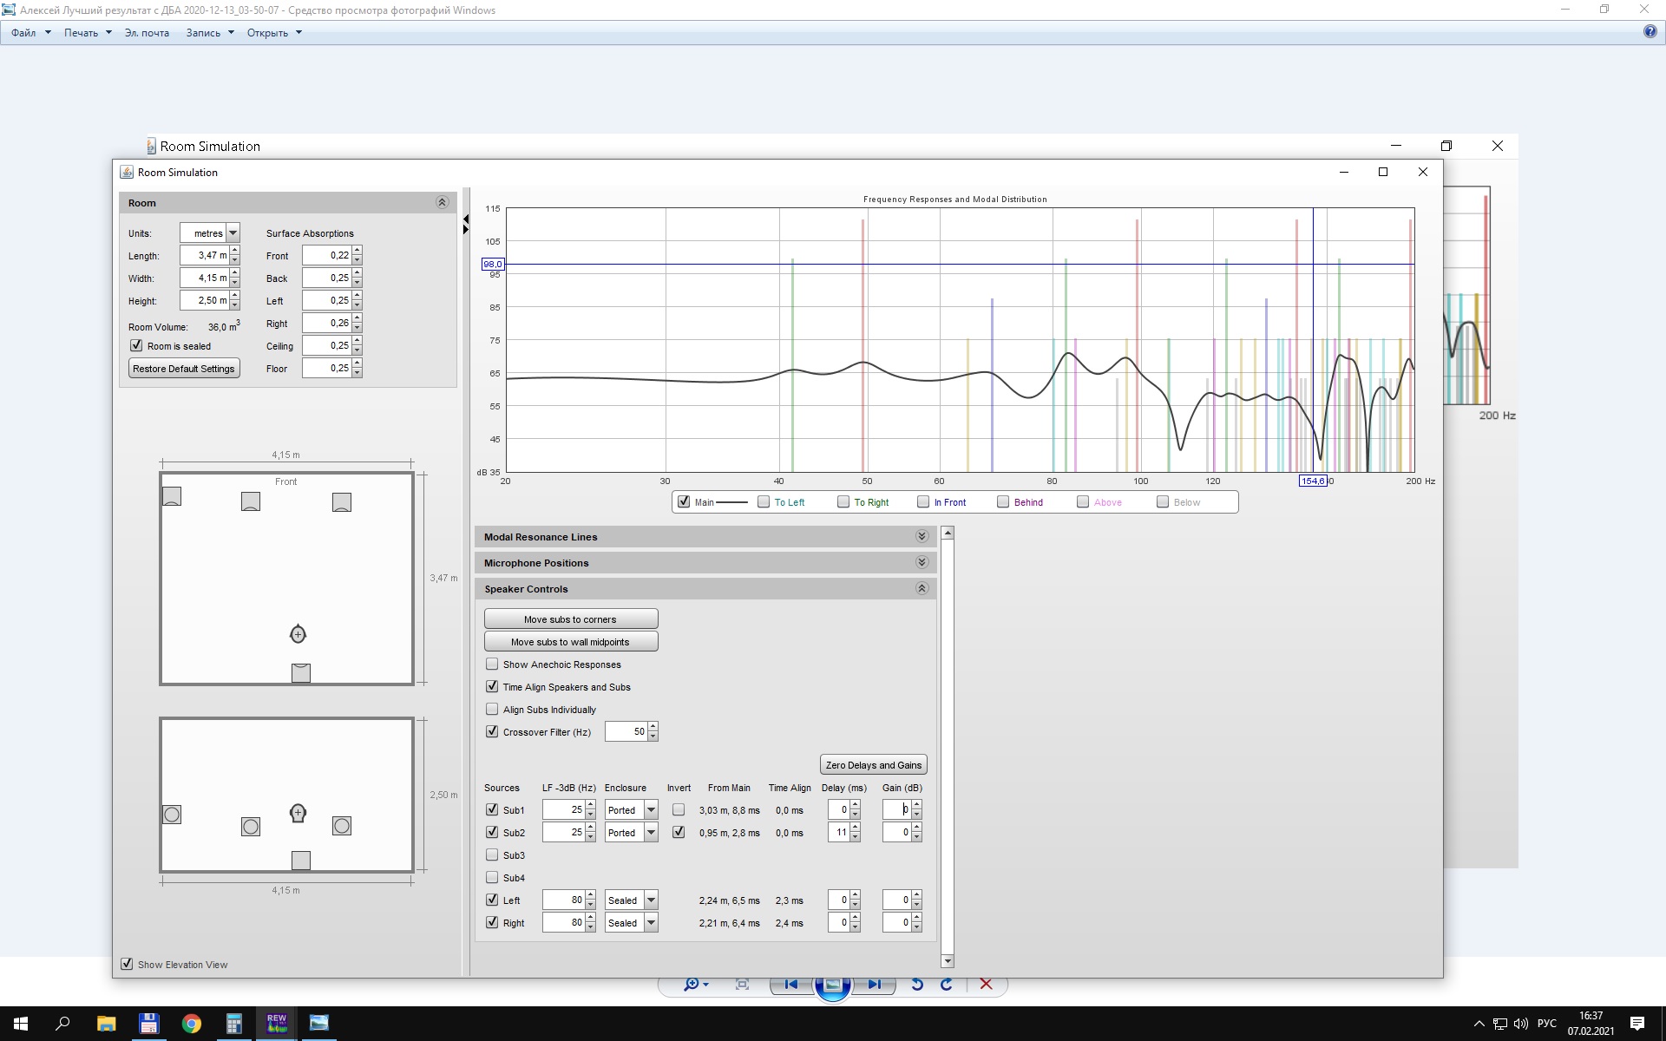Click Move subs to wall midpoints
This screenshot has width=1666, height=1041.
click(570, 641)
